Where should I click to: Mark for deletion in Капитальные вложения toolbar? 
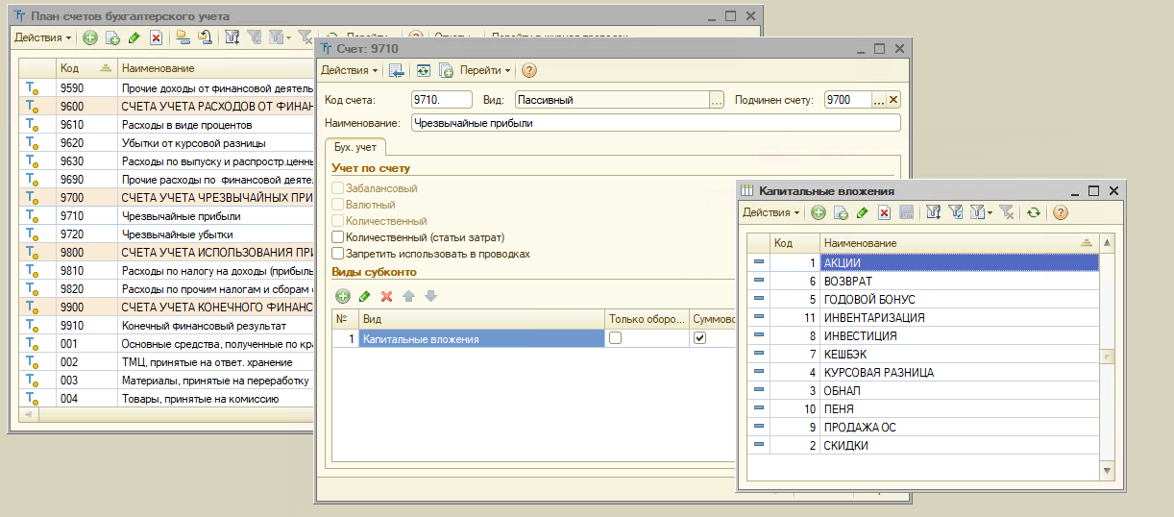(x=884, y=212)
